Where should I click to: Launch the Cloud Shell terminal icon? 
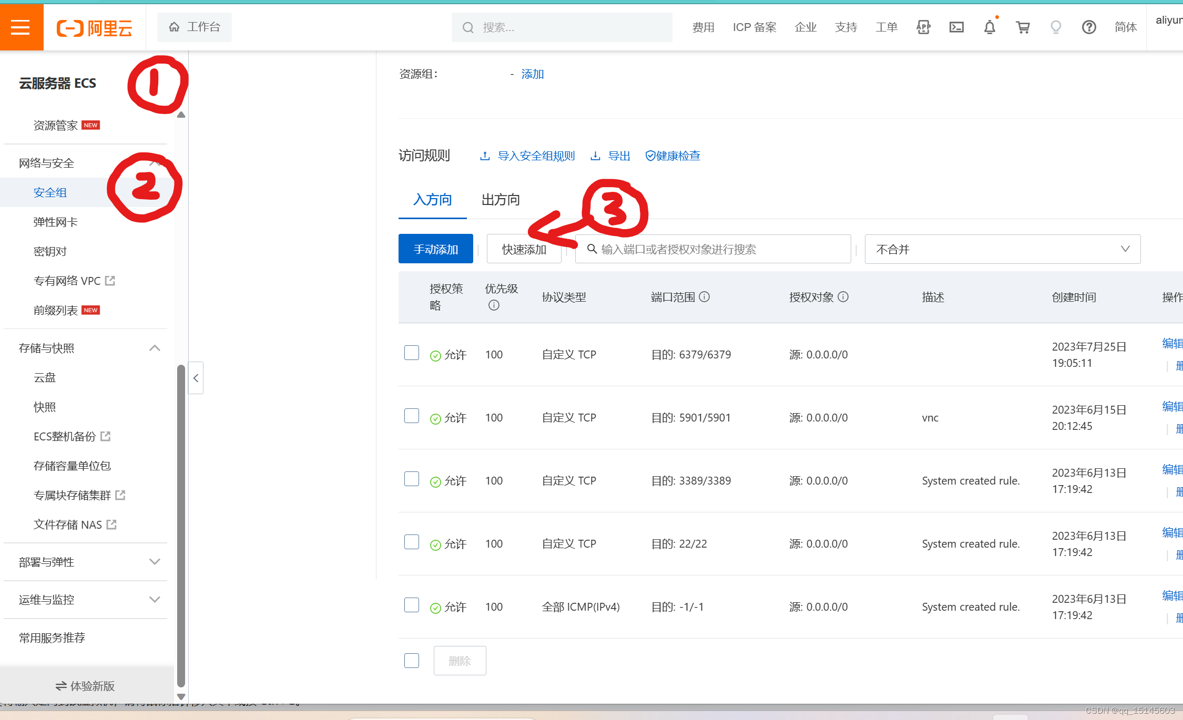click(x=956, y=27)
